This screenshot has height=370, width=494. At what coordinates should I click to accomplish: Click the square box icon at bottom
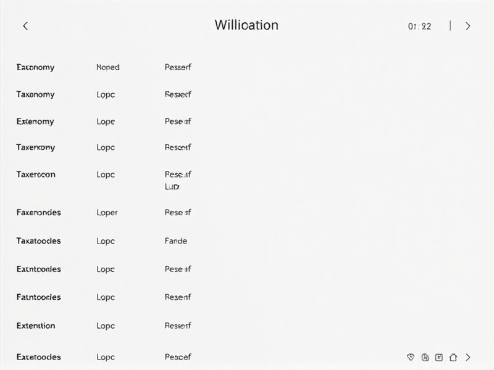pyautogui.click(x=439, y=357)
